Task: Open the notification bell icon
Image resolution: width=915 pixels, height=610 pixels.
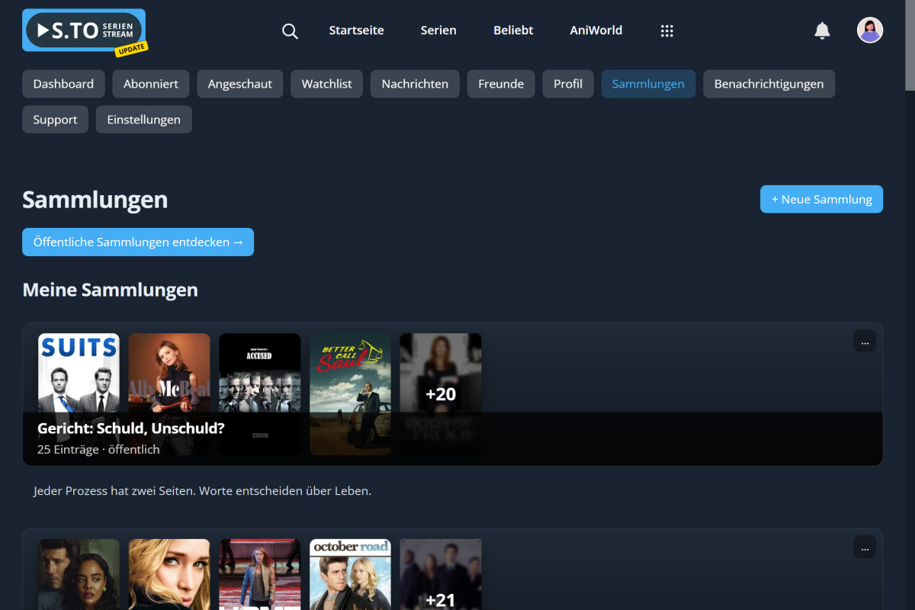Action: pos(822,30)
